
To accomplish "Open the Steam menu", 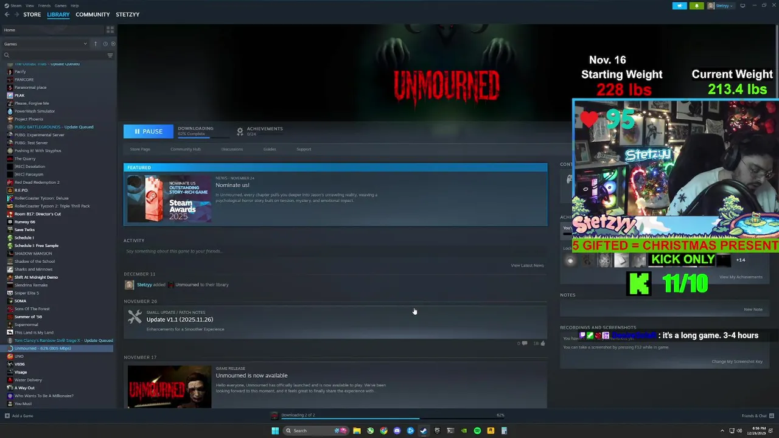I will pos(15,5).
